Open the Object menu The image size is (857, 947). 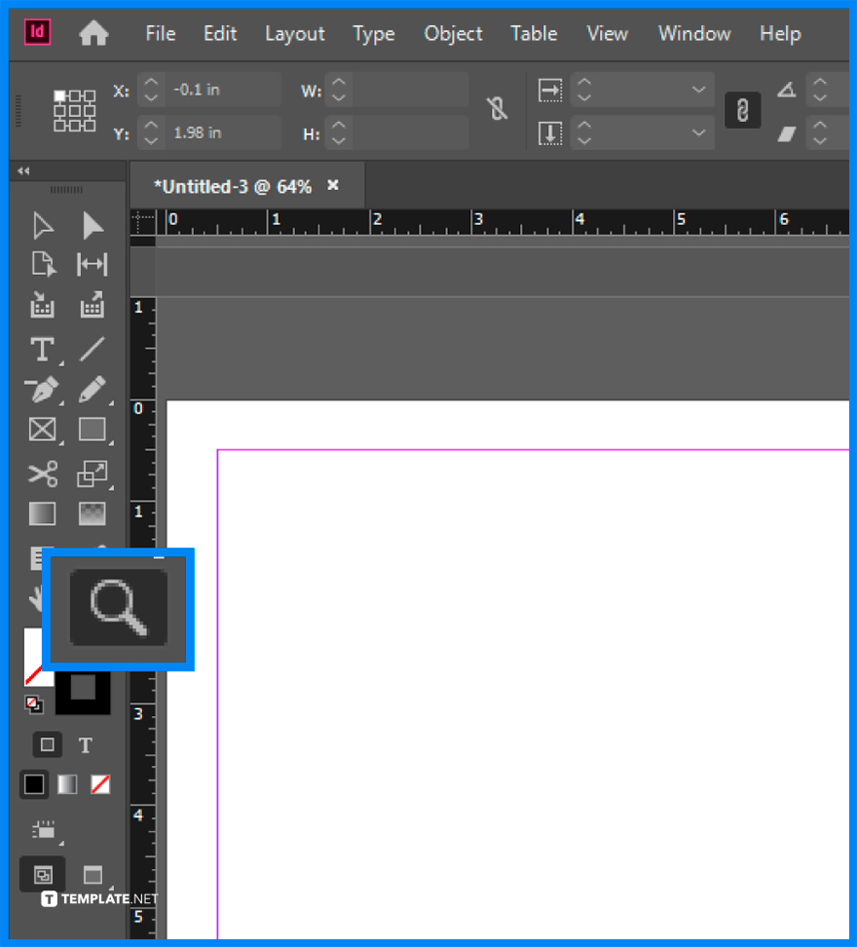click(x=453, y=33)
